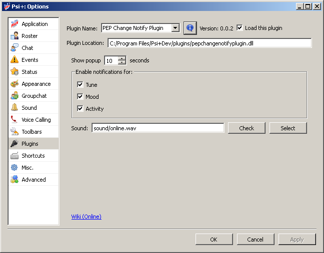Expand the Plugin Name dropdown
This screenshot has width=324, height=253.
click(x=175, y=28)
